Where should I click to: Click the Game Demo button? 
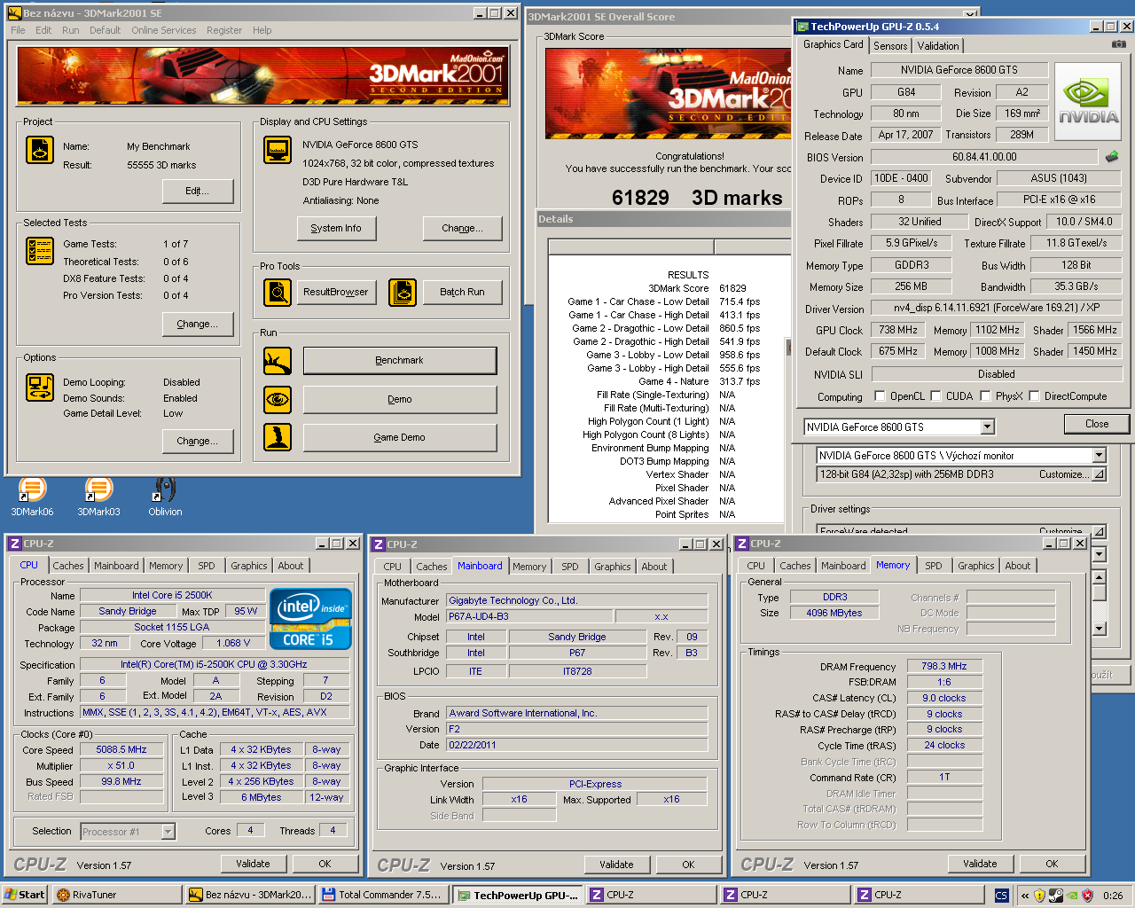point(400,438)
